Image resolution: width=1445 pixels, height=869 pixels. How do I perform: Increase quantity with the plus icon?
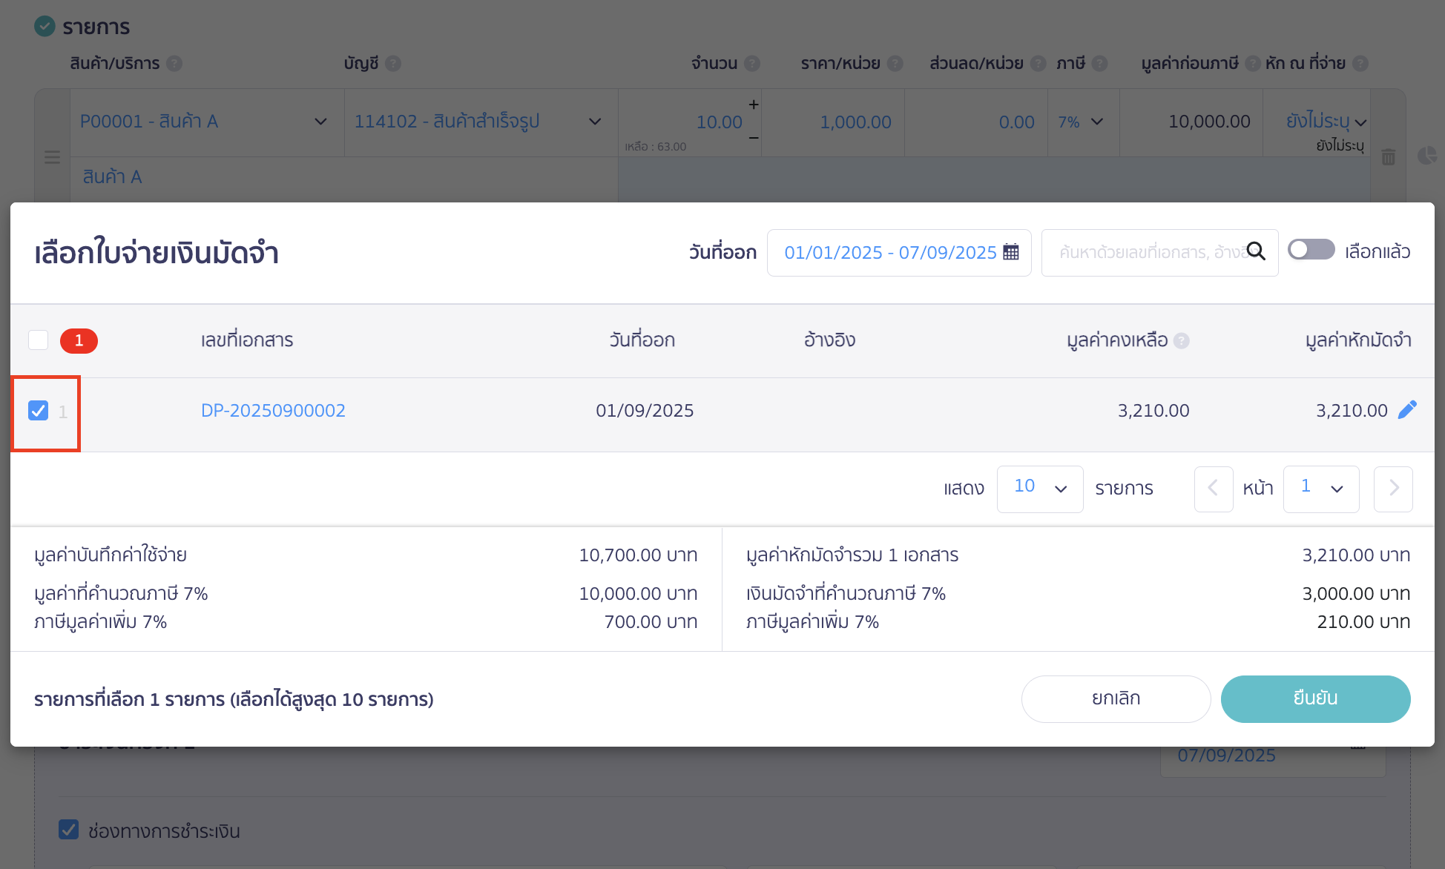(754, 105)
